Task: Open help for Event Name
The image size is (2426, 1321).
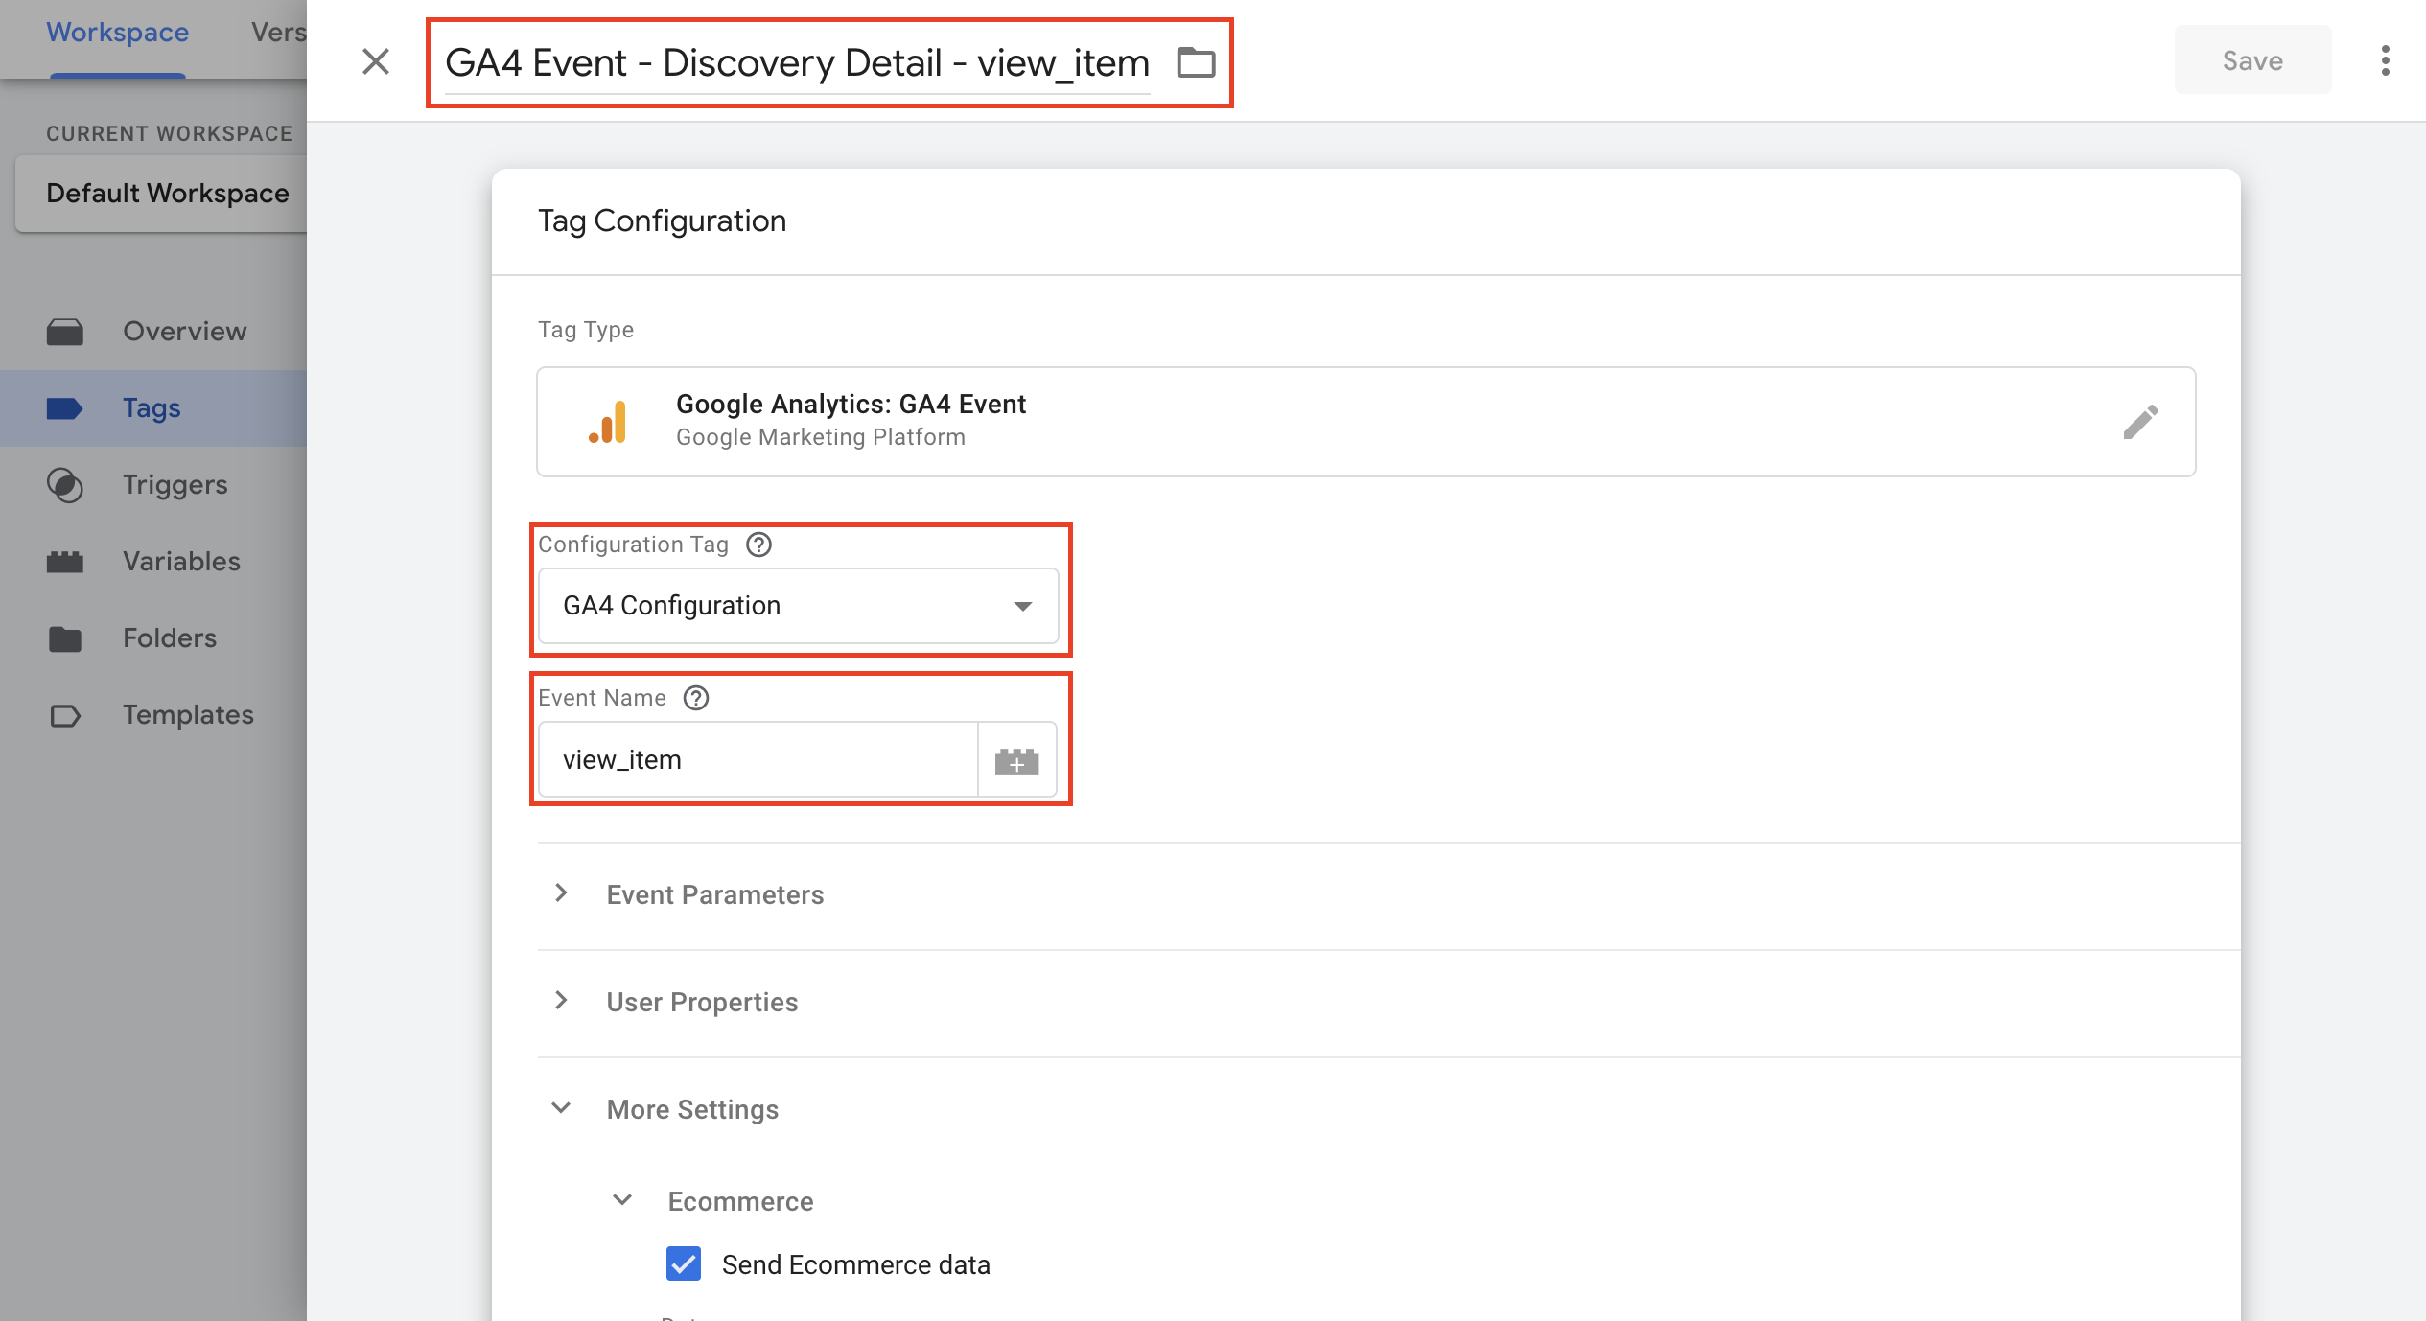Action: tap(696, 698)
